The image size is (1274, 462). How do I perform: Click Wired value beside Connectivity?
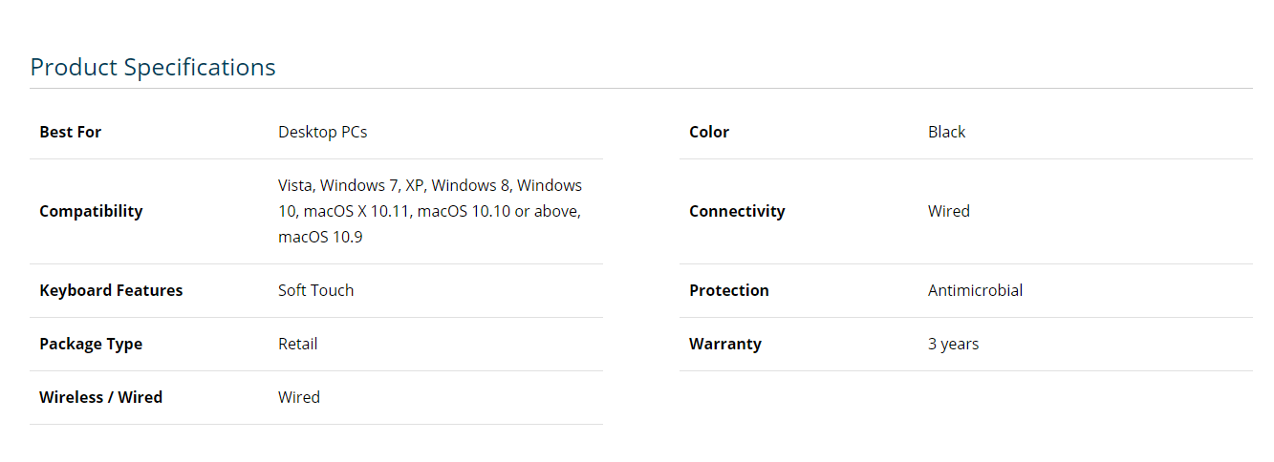(x=948, y=211)
